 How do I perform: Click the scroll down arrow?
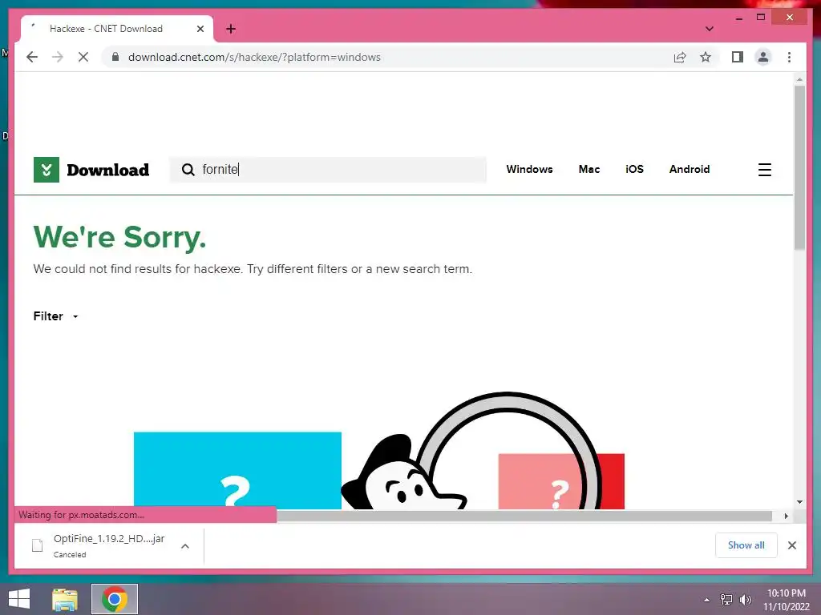799,502
